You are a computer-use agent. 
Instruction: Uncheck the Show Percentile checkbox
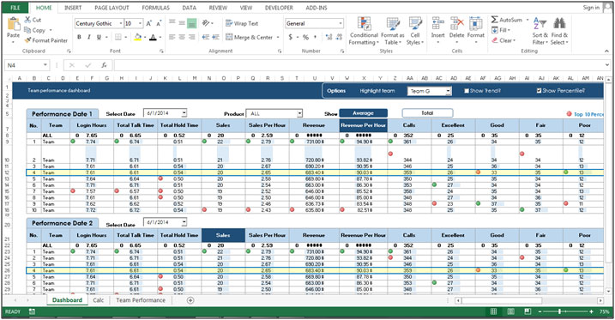(x=539, y=91)
